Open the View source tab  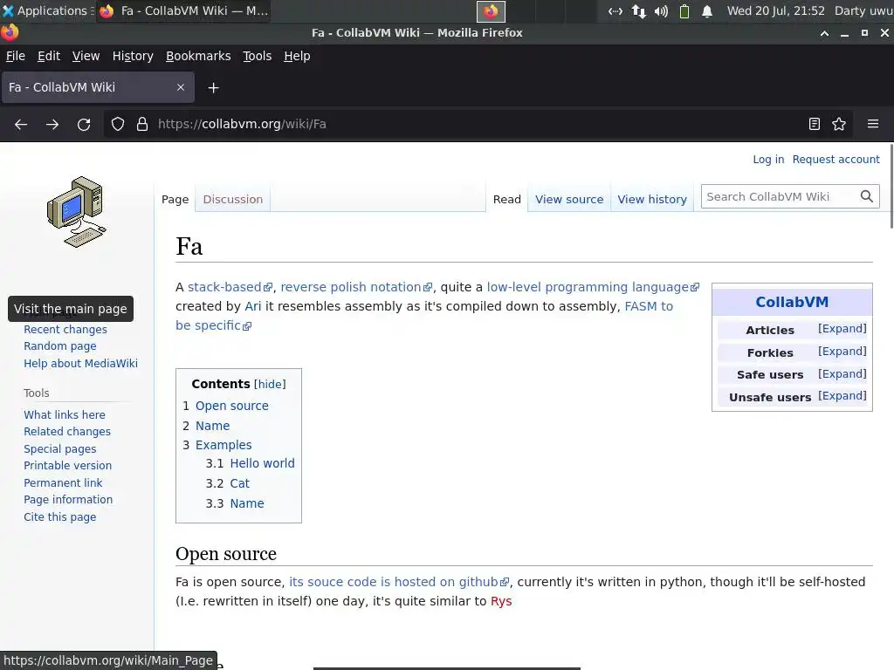[x=569, y=200]
